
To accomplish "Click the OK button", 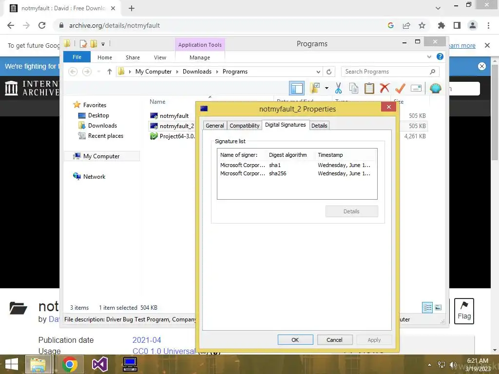I will [x=295, y=339].
